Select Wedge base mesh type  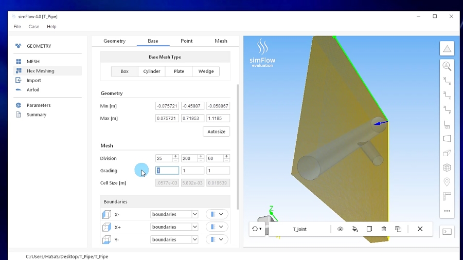tap(206, 71)
